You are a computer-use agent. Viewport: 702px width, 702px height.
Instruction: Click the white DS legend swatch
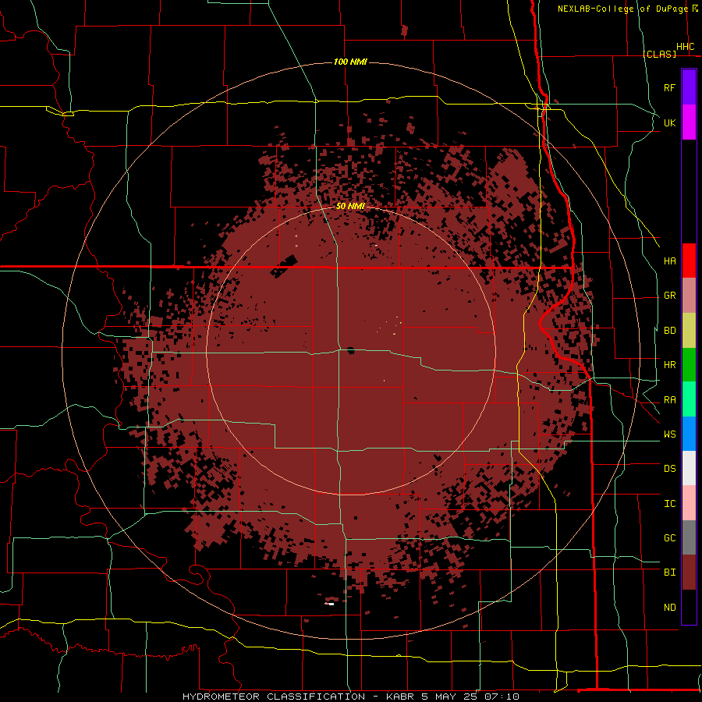[689, 468]
